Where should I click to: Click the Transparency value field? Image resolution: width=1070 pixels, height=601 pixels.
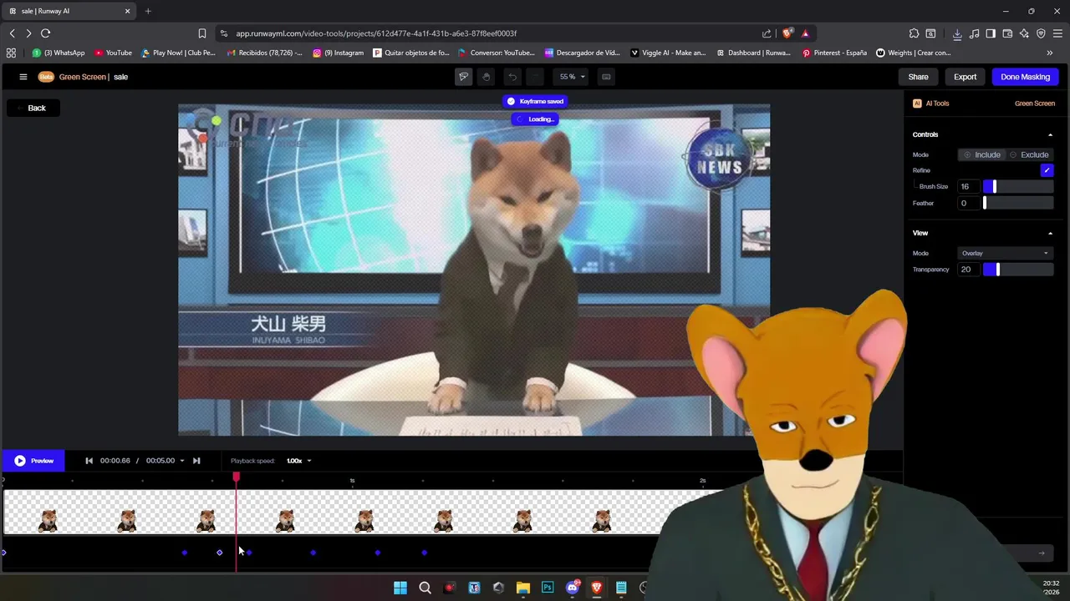pyautogui.click(x=969, y=269)
